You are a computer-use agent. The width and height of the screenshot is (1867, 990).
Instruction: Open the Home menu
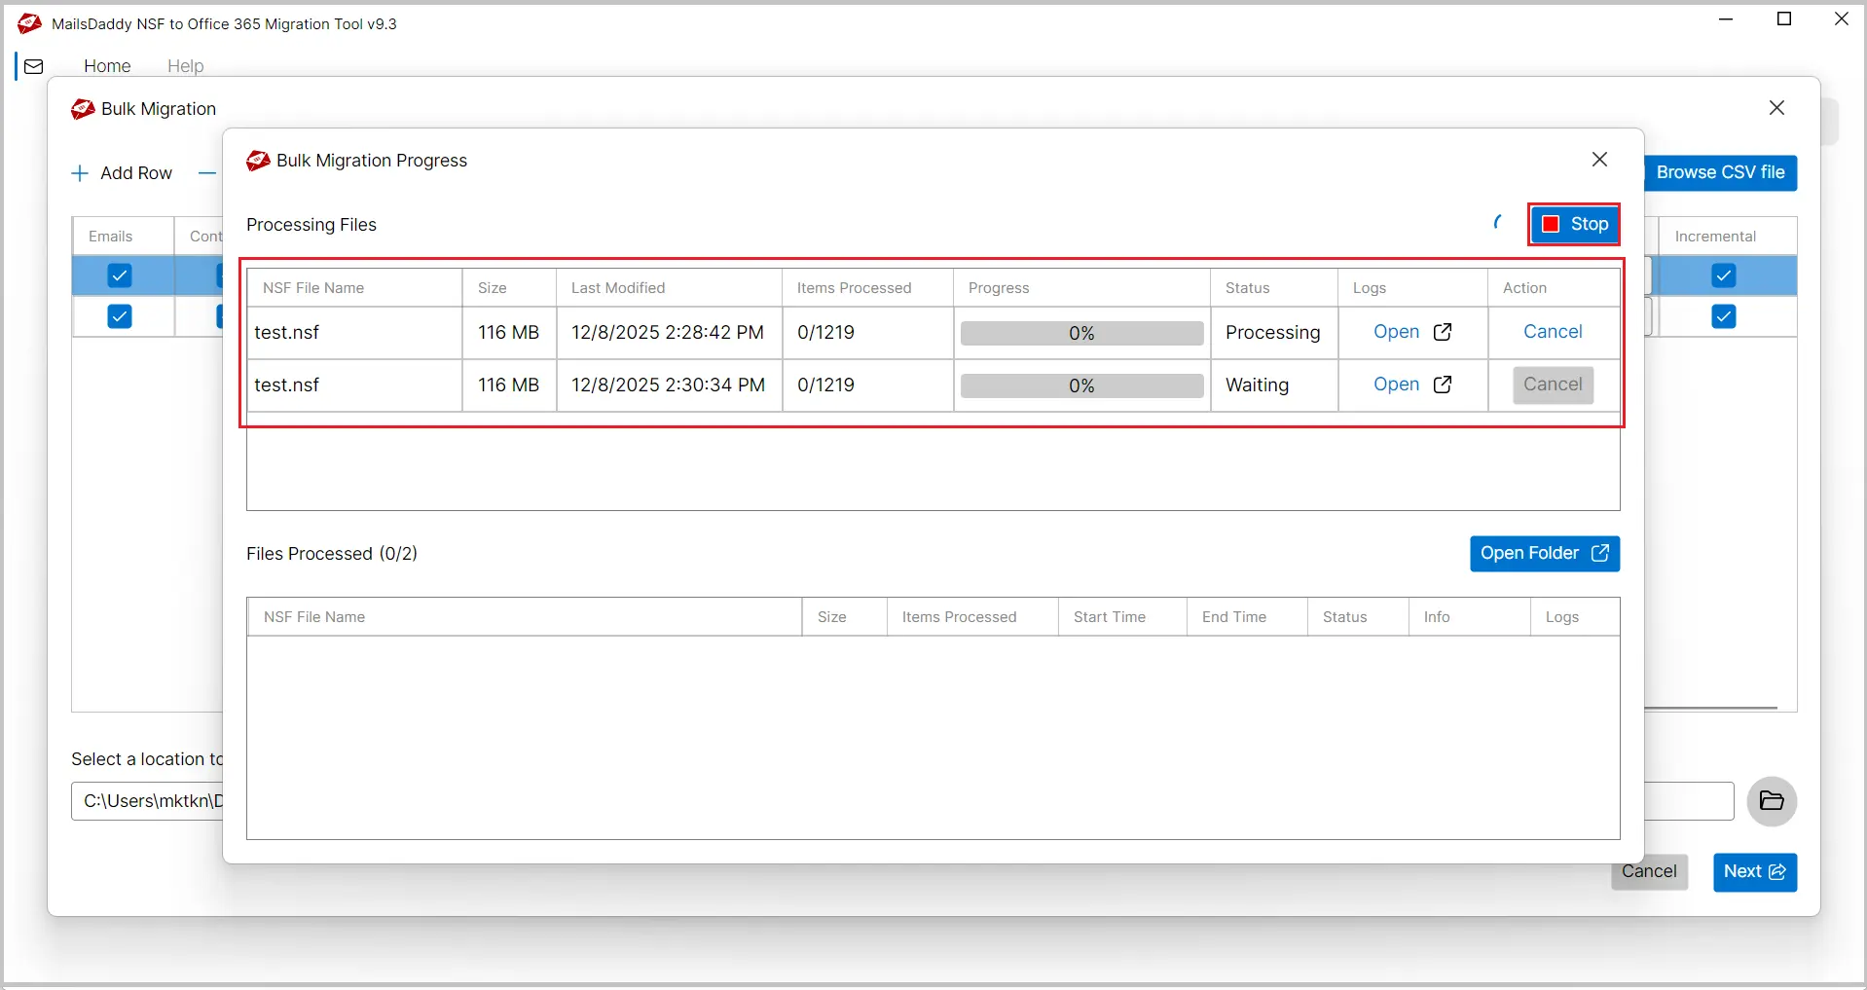(107, 65)
